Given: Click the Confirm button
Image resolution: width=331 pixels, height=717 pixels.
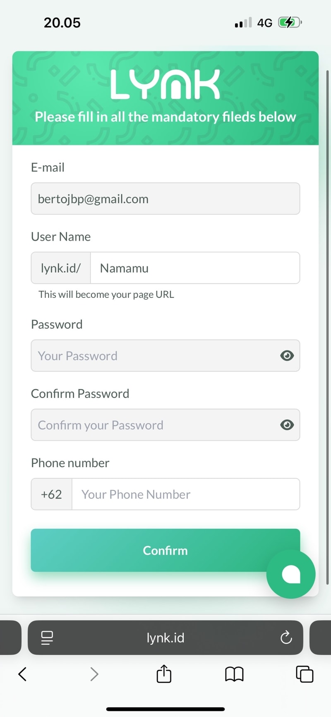Looking at the screenshot, I should 165,550.
